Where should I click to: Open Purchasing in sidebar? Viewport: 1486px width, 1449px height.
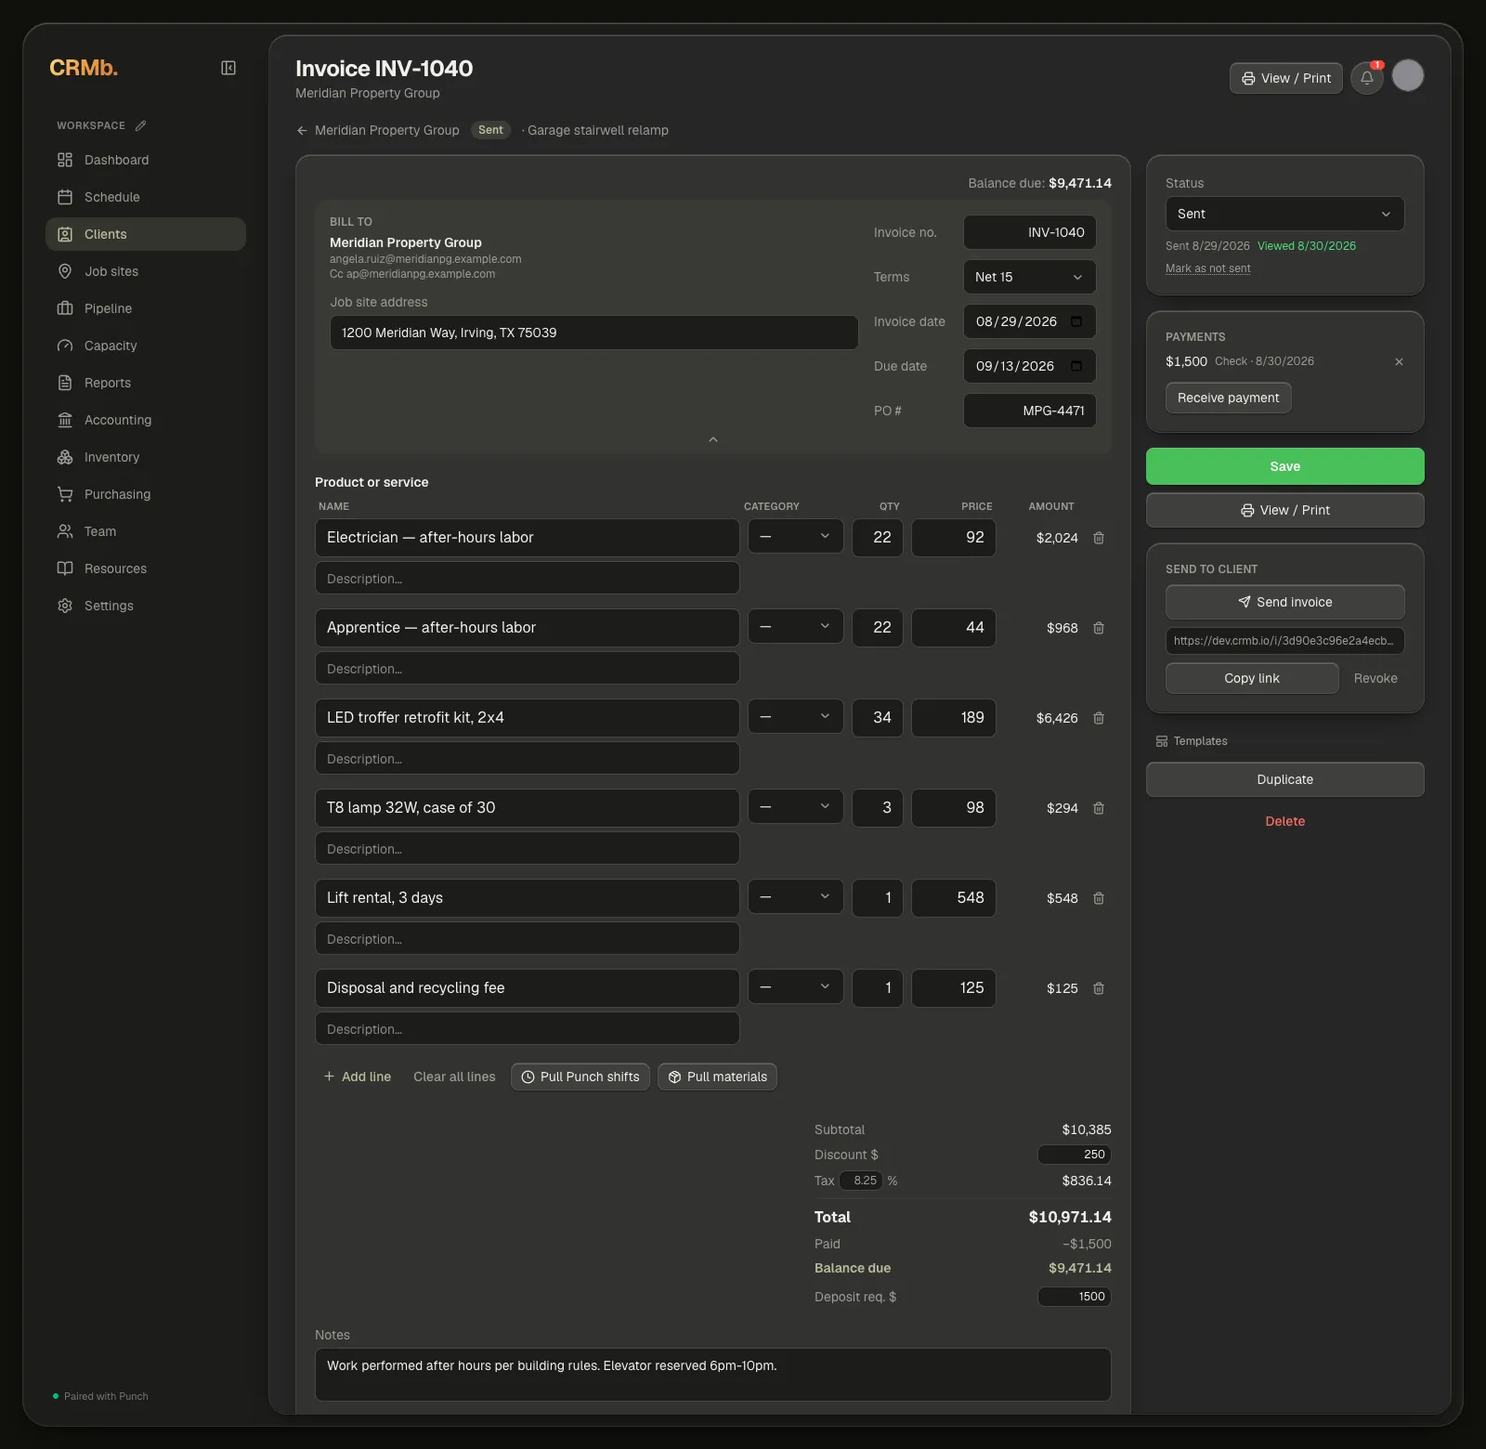(x=146, y=494)
